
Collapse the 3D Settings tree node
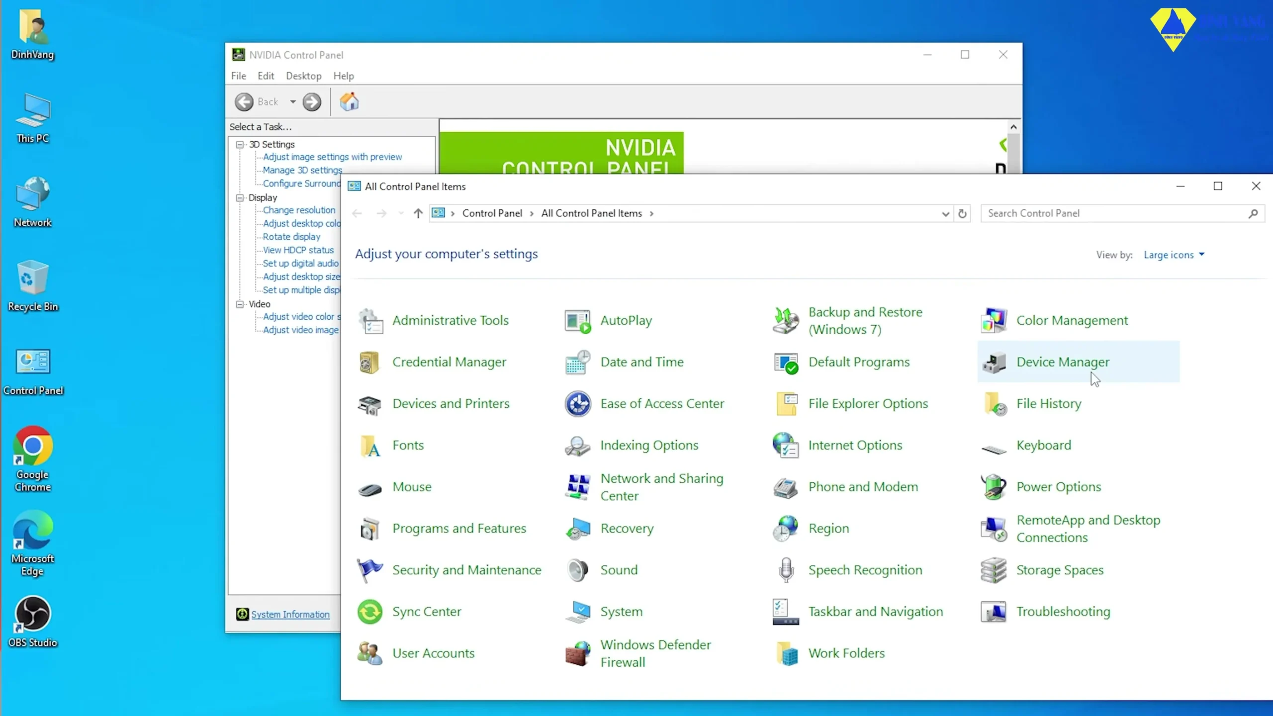pyautogui.click(x=240, y=145)
